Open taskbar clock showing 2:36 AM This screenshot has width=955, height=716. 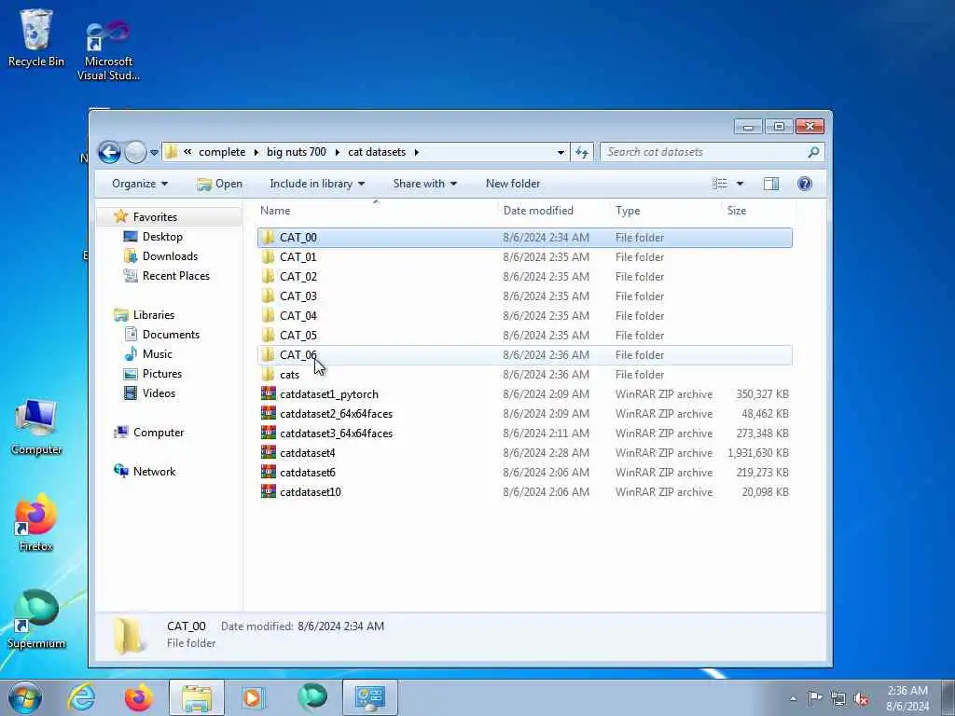(907, 698)
